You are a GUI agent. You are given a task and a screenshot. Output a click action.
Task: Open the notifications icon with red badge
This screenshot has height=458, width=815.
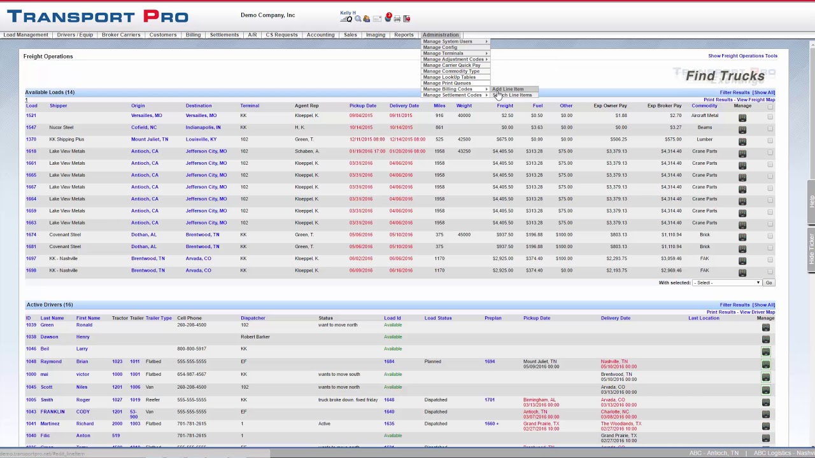pos(388,17)
